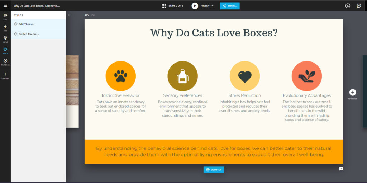Select the paw print icon circle

(x=120, y=76)
